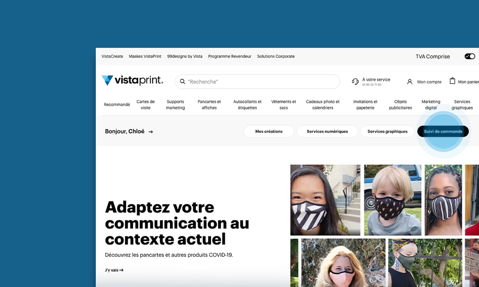
Task: Open Solutions Corporate link
Action: click(x=275, y=56)
